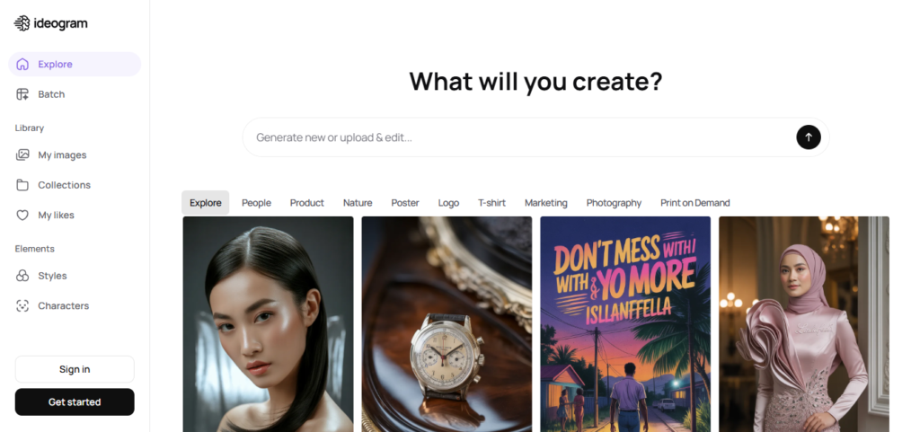Click the ideogram logo icon
Image resolution: width=920 pixels, height=432 pixels.
[22, 23]
